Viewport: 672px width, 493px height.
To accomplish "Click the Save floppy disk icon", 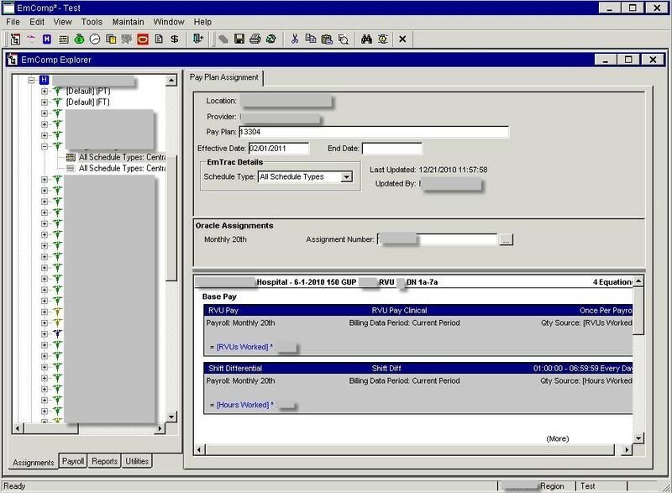I will pos(239,39).
